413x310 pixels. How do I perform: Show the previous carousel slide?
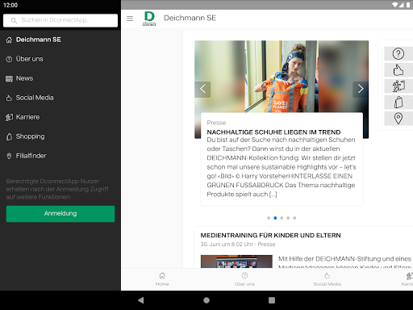point(202,89)
